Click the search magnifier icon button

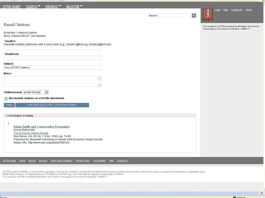[194, 15]
